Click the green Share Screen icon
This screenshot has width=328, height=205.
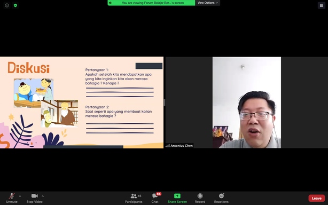(177, 196)
